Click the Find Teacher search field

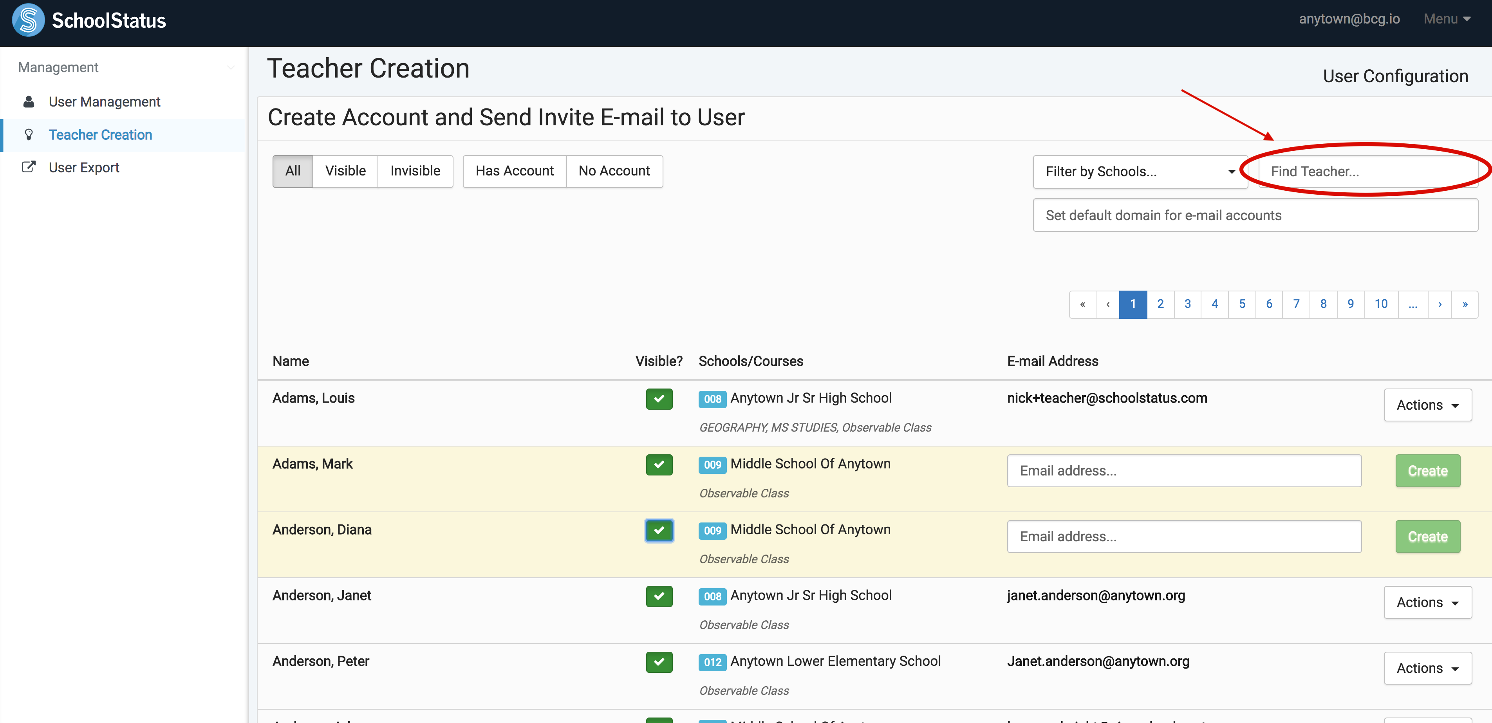[1368, 172]
